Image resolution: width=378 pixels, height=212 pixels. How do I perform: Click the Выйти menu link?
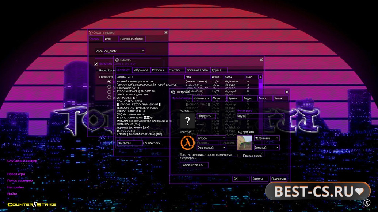click(x=12, y=194)
